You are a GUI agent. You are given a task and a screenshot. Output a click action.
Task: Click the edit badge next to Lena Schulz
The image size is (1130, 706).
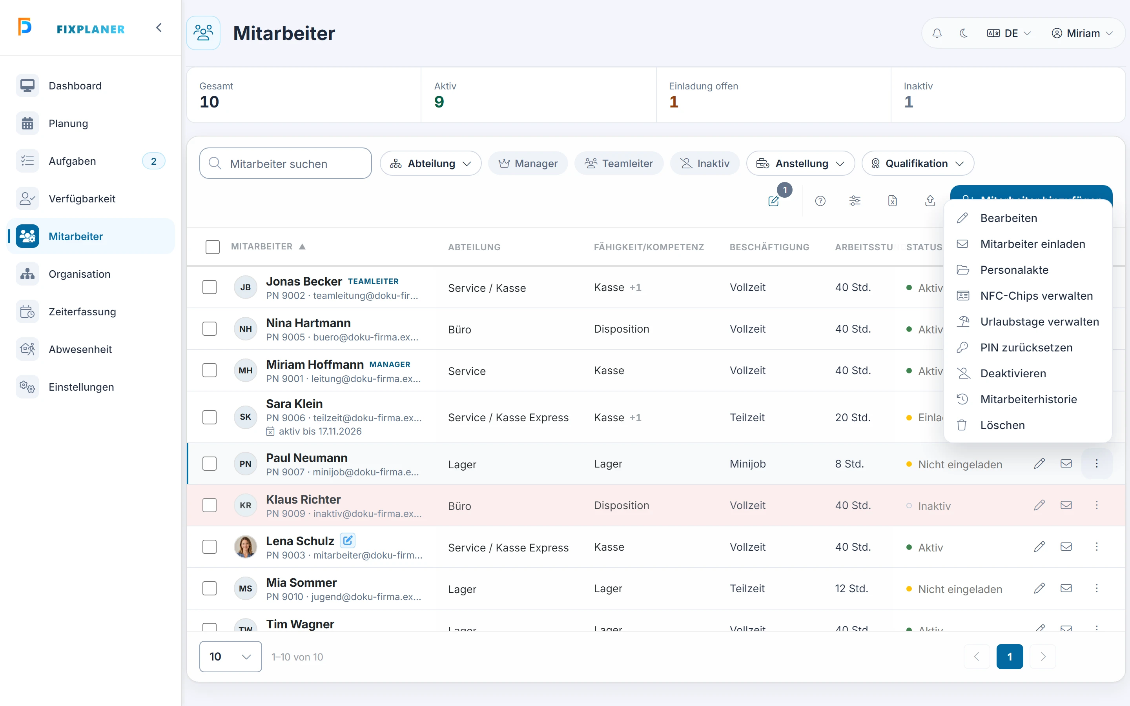click(x=347, y=541)
